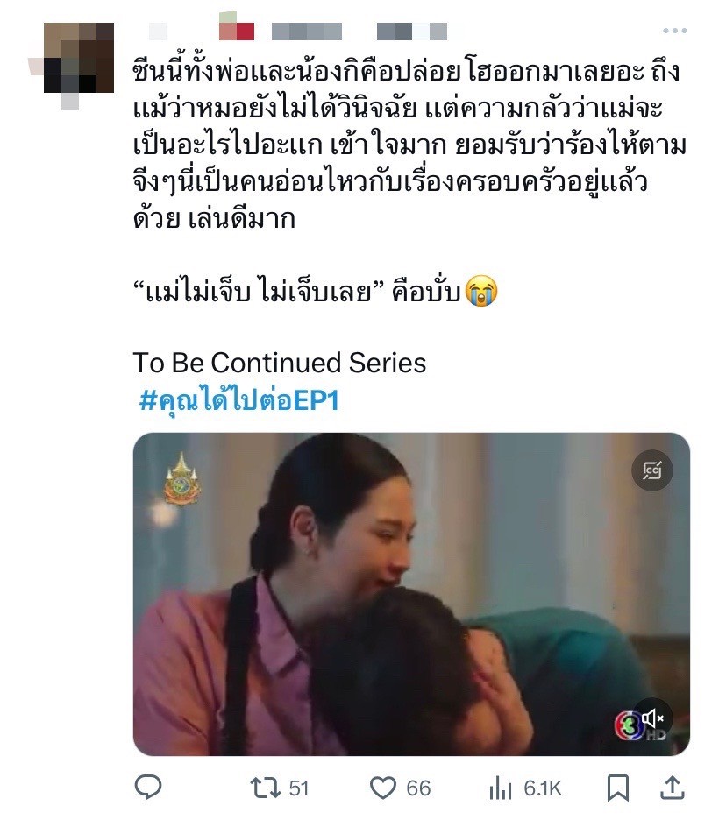Play the embedded video clip
Viewport: 726px width, 820px height.
click(x=411, y=594)
